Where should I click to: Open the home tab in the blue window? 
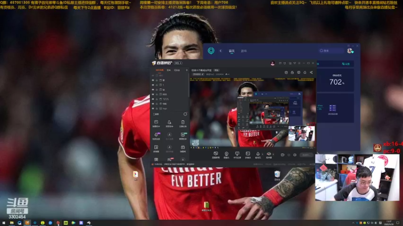point(232,51)
